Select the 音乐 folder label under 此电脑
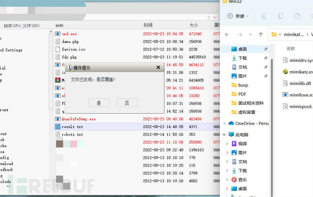The width and height of the screenshot is (313, 197). click(243, 180)
